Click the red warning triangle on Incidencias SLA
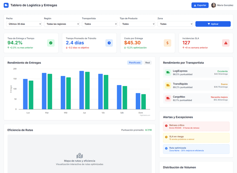This screenshot has height=173, width=237. pyautogui.click(x=226, y=43)
